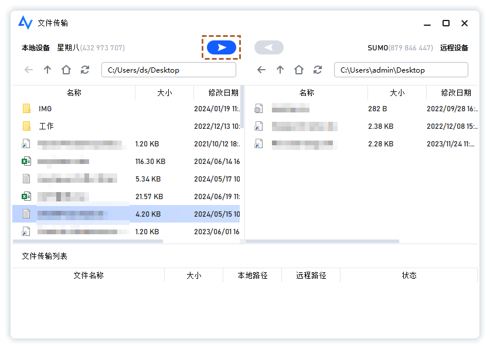Image resolution: width=490 pixels, height=349 pixels.
Task: Refresh the remote file list
Action: (317, 69)
